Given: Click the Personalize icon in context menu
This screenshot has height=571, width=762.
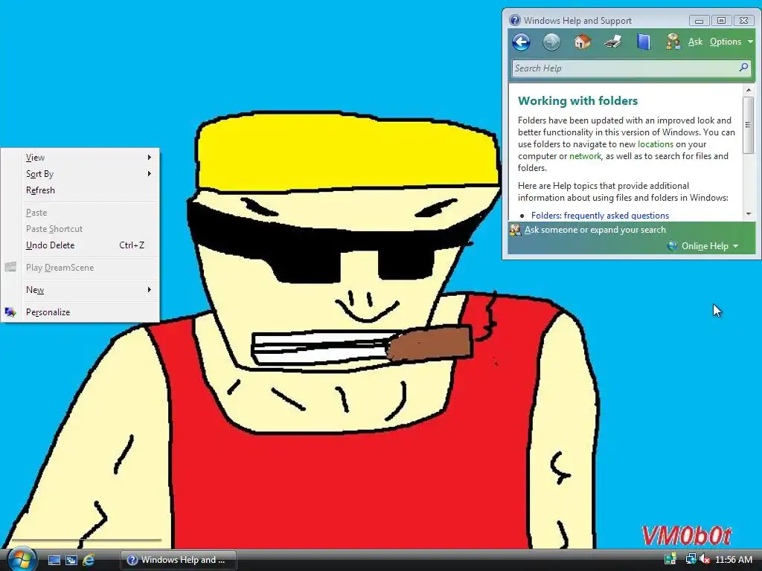Looking at the screenshot, I should pos(10,312).
